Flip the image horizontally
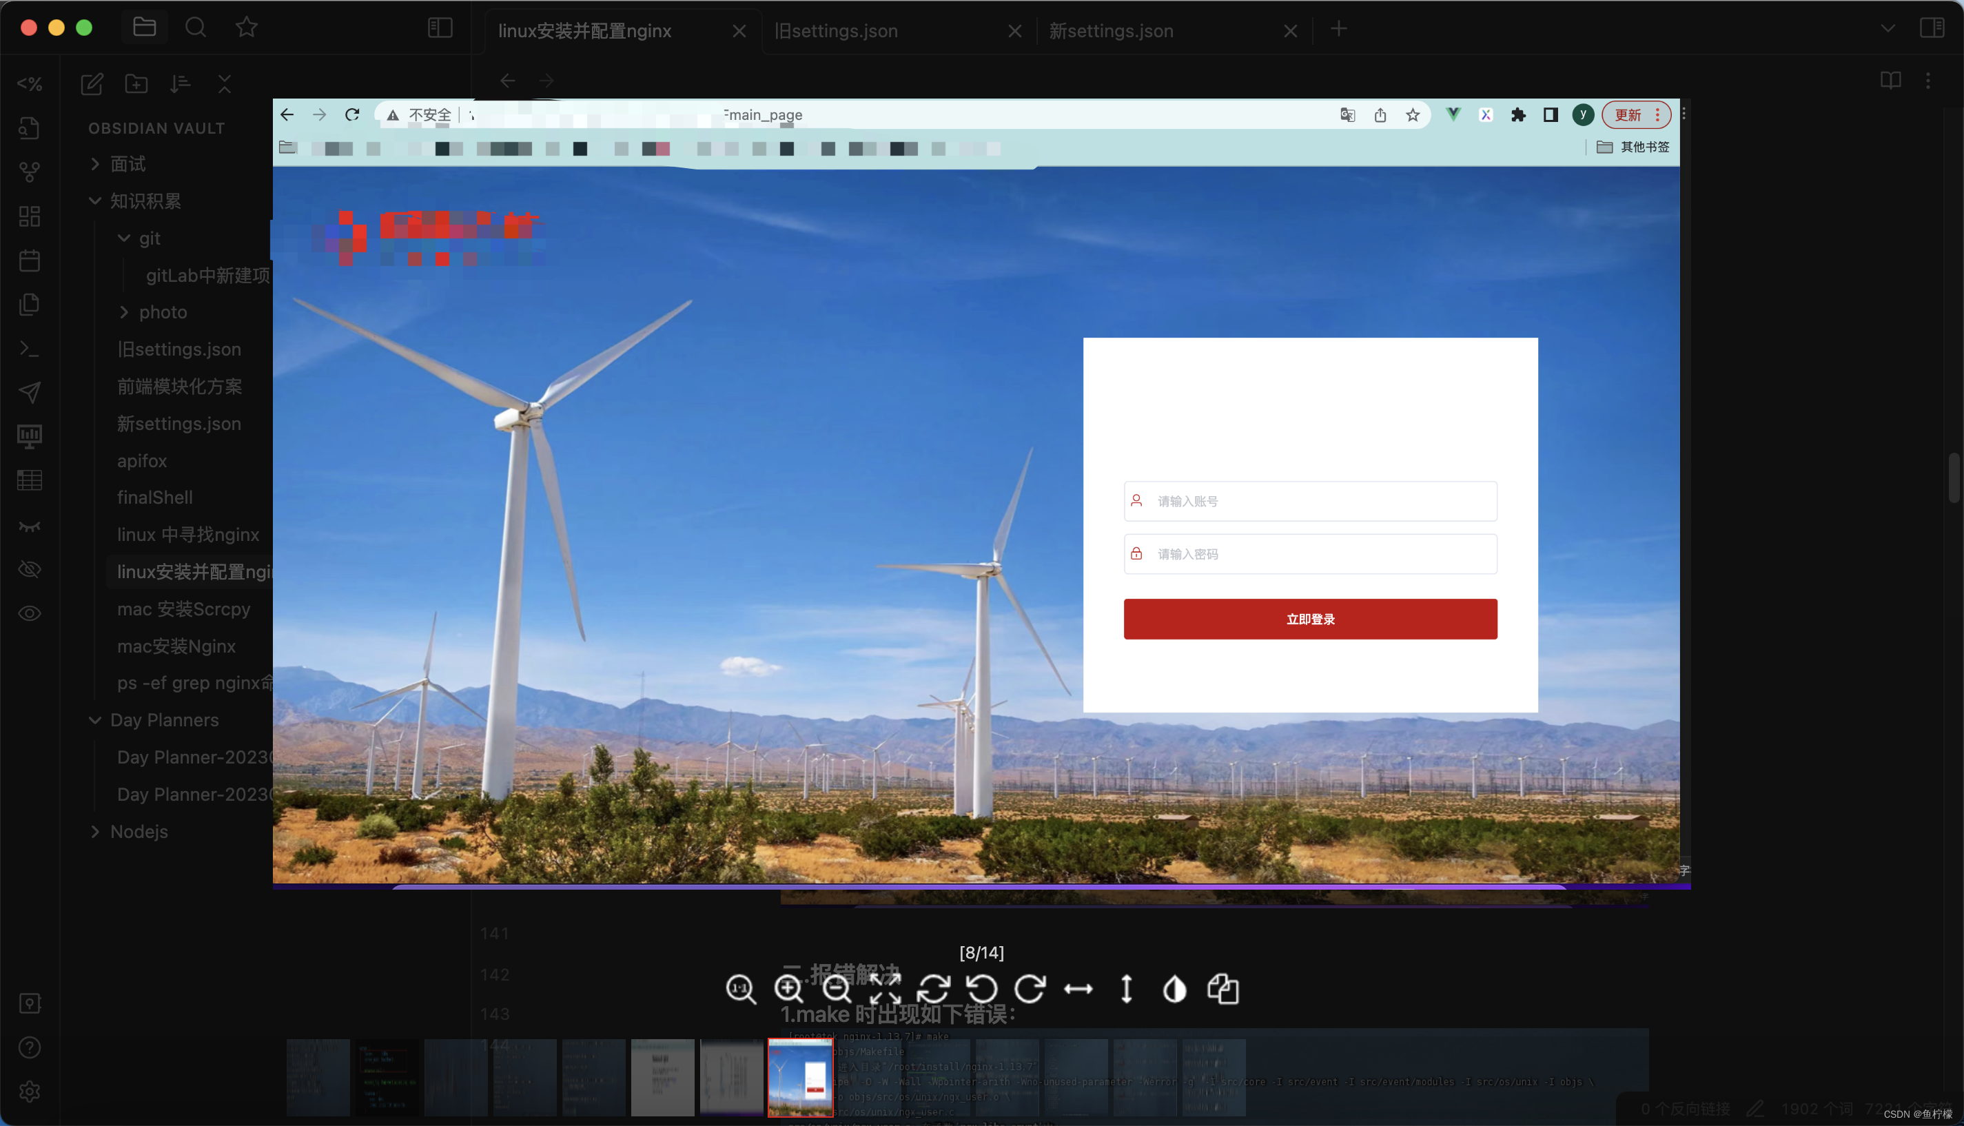The width and height of the screenshot is (1964, 1126). tap(1078, 989)
